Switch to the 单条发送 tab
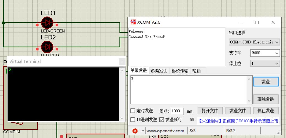Image resolution: width=286 pixels, height=138 pixels. [139, 71]
